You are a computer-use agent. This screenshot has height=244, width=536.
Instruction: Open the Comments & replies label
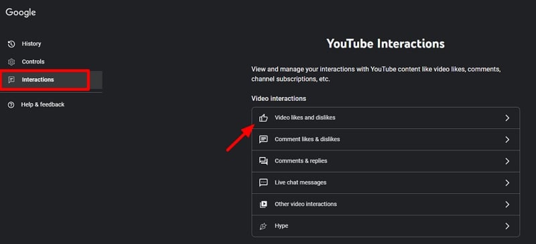click(x=301, y=160)
